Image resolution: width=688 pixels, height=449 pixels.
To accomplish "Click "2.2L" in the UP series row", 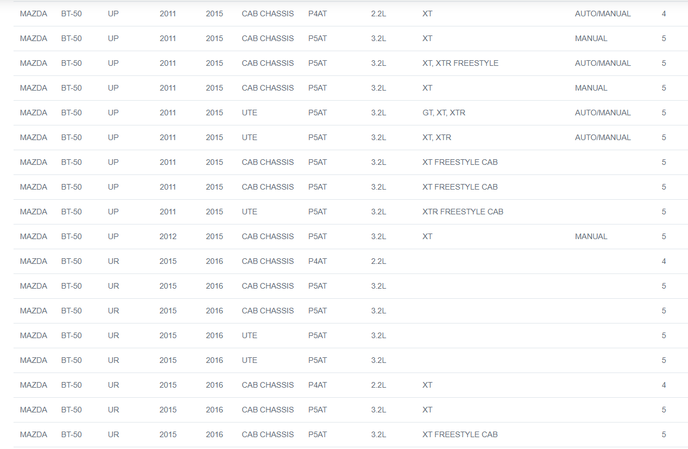I will point(378,14).
